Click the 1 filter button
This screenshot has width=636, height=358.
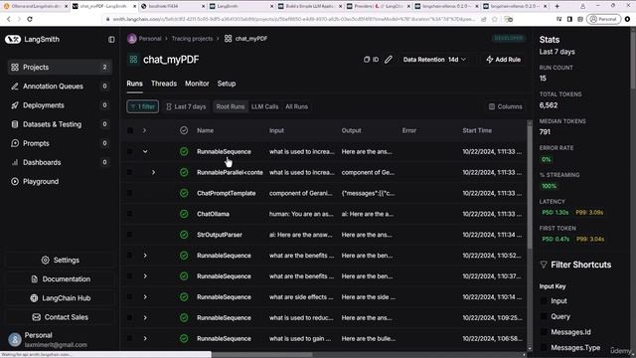coord(143,106)
